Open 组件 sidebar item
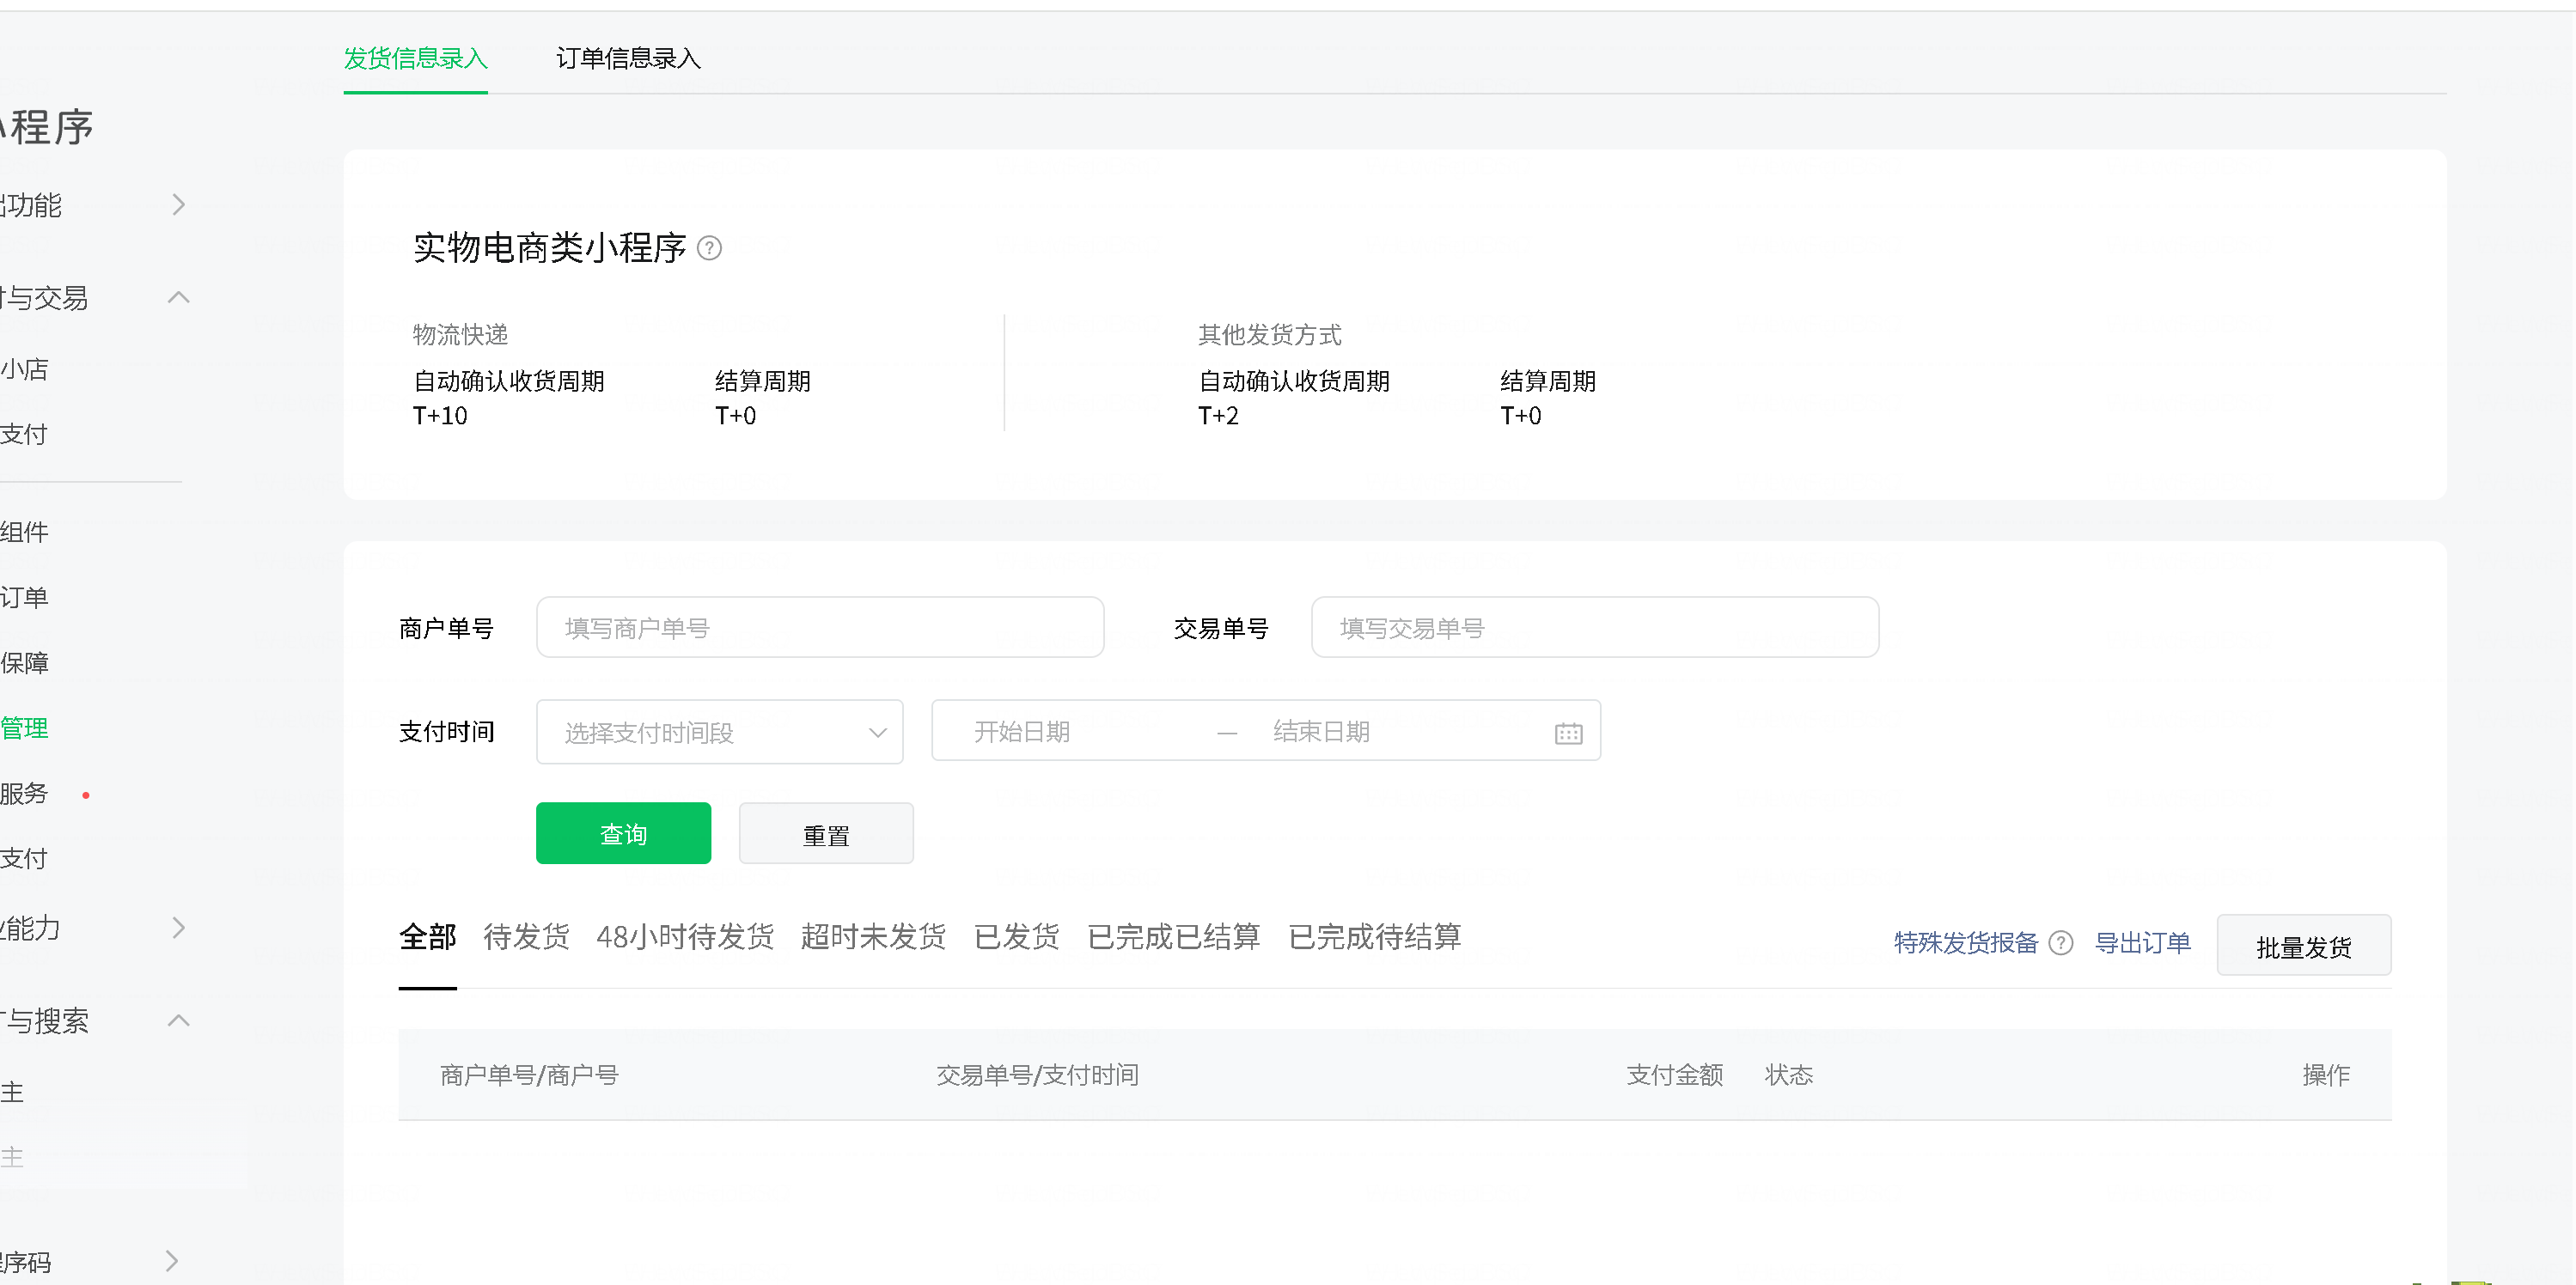This screenshot has height=1285, width=2576. (24, 532)
